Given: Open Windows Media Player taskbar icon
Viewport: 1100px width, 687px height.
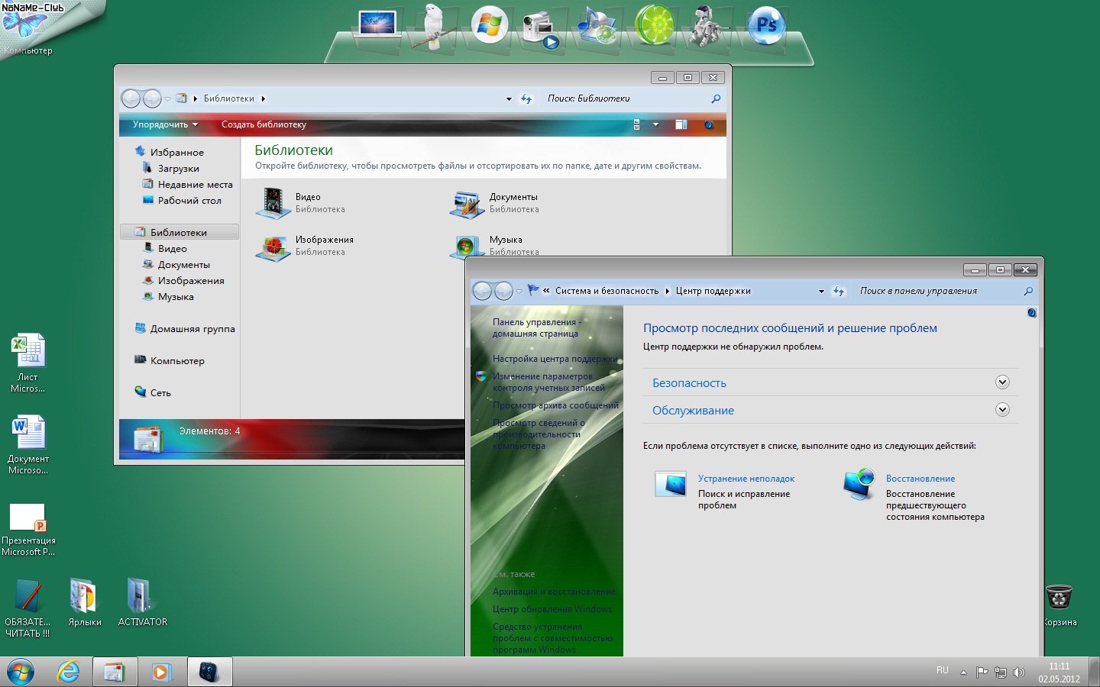Looking at the screenshot, I should 160,672.
